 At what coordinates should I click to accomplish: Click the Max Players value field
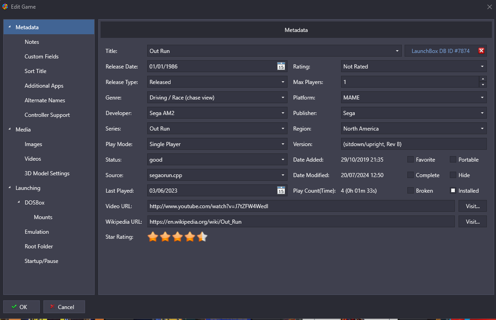pyautogui.click(x=410, y=82)
